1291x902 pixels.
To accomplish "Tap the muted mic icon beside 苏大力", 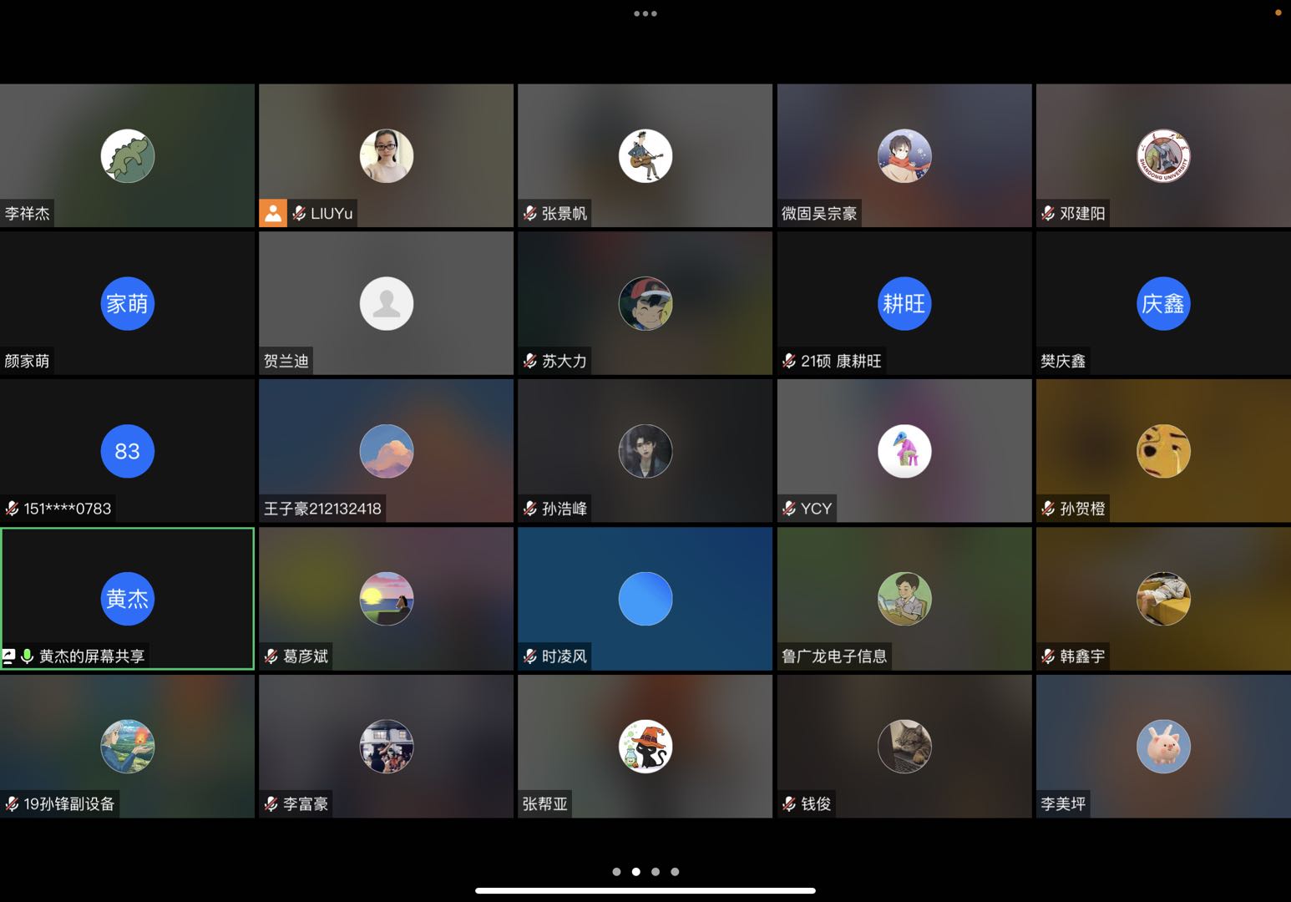I will 529,361.
